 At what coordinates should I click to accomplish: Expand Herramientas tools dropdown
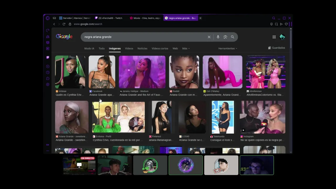pos(228,49)
